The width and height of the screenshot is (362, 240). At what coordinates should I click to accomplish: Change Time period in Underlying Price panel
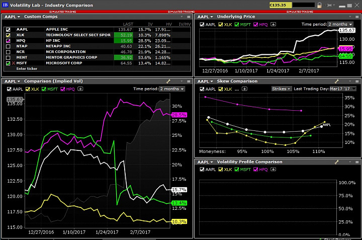[340, 24]
